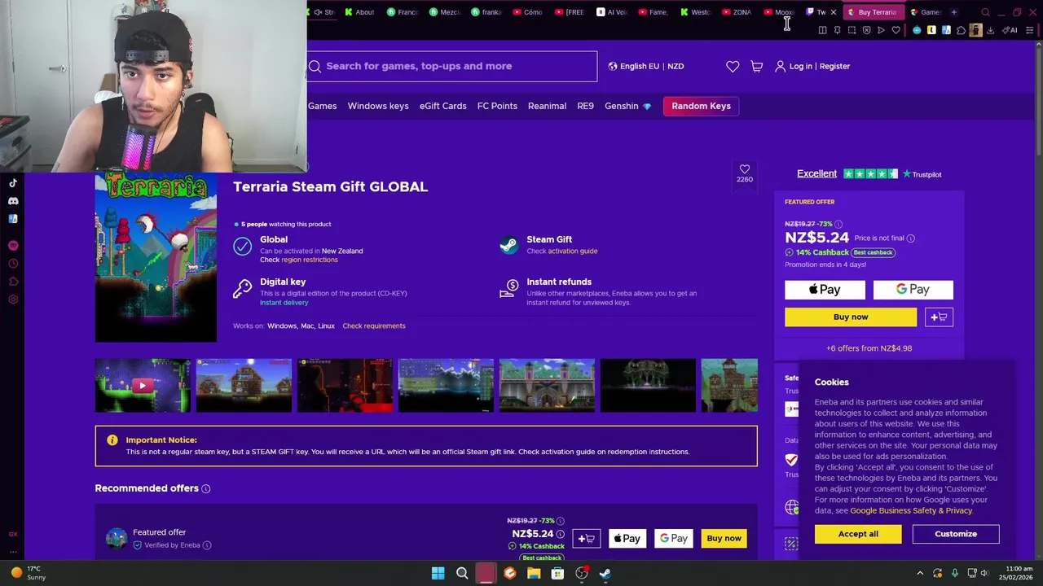Viewport: 1043px width, 586px height.
Task: Open Discord in the browser sidebar
Action: click(13, 201)
